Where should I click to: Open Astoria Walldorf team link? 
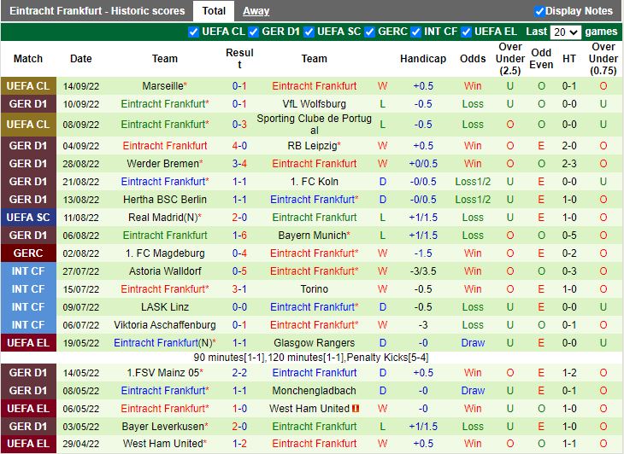point(165,271)
